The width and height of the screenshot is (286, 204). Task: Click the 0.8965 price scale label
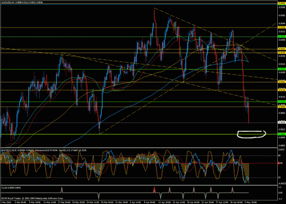click(x=281, y=145)
